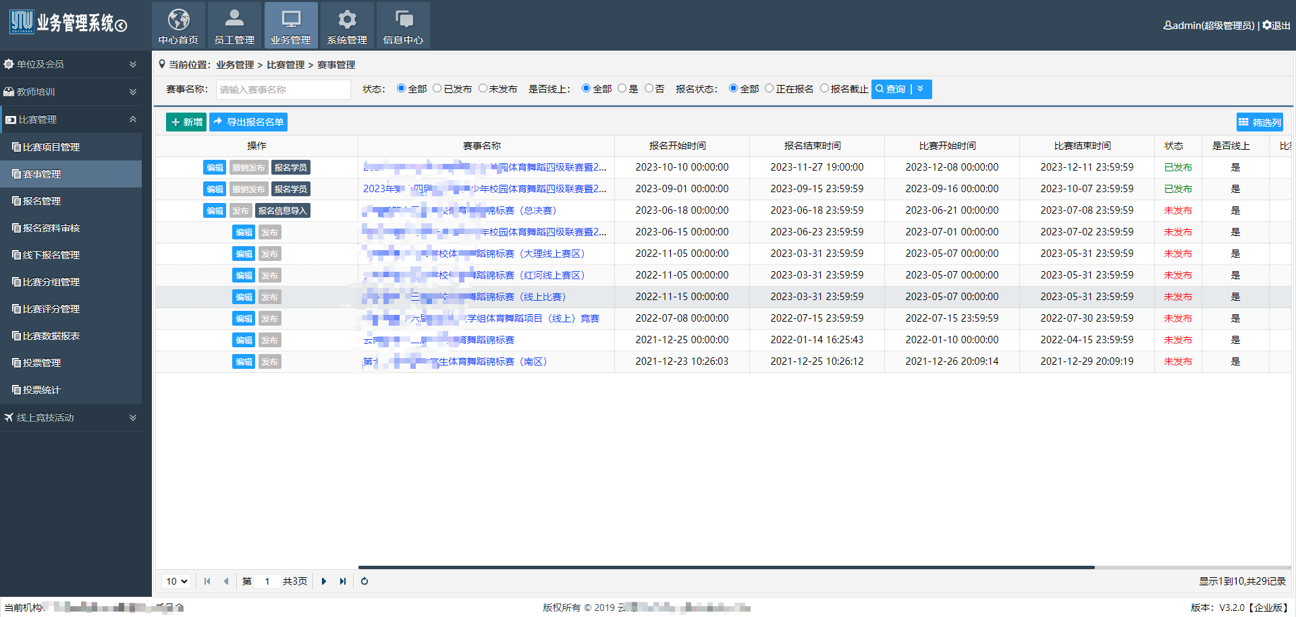Click 撤销发布 for 2023-09-01 event row
1296x617 pixels.
tap(249, 189)
